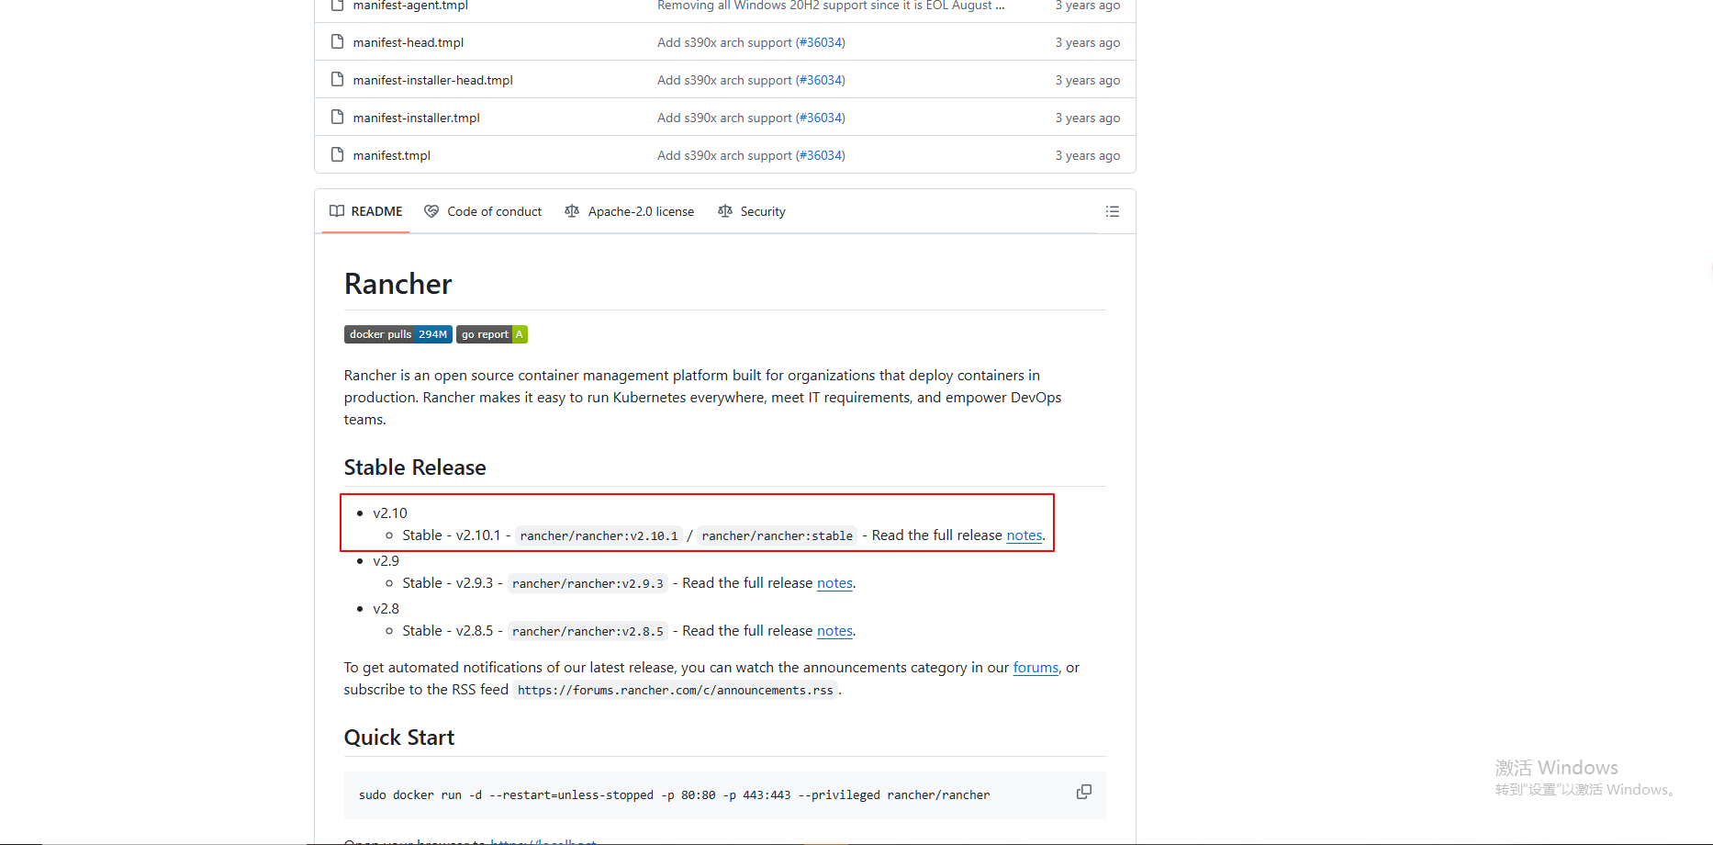The image size is (1713, 845).
Task: Click the Quick Start heading
Action: 399,738
